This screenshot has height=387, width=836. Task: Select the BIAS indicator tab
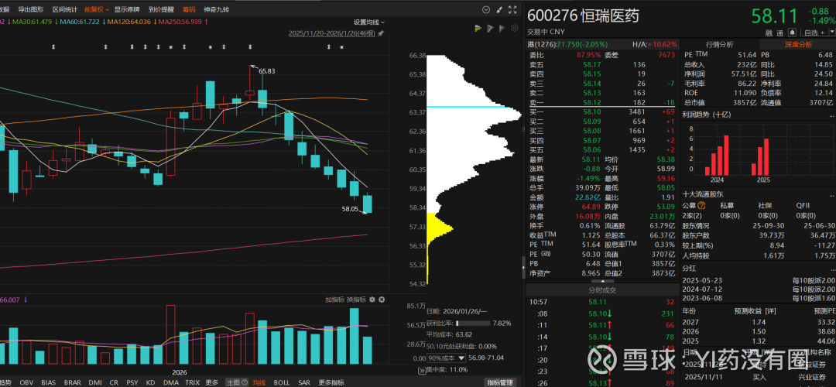pos(48,382)
